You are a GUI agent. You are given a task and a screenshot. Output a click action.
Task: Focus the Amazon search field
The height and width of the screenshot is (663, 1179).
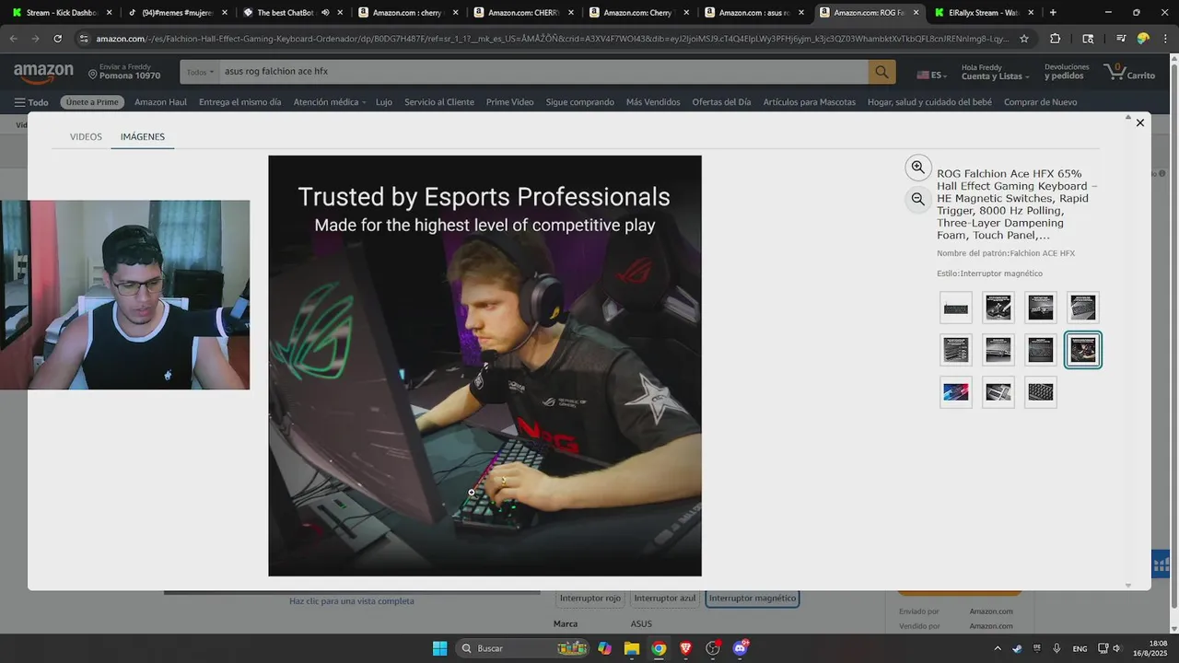click(x=543, y=72)
